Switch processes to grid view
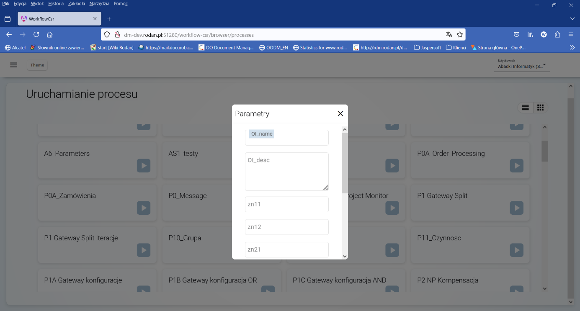The width and height of the screenshot is (580, 311). 540,108
